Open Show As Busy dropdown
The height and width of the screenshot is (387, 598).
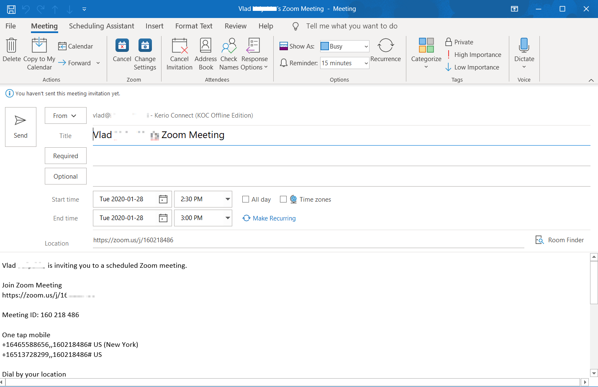point(366,46)
